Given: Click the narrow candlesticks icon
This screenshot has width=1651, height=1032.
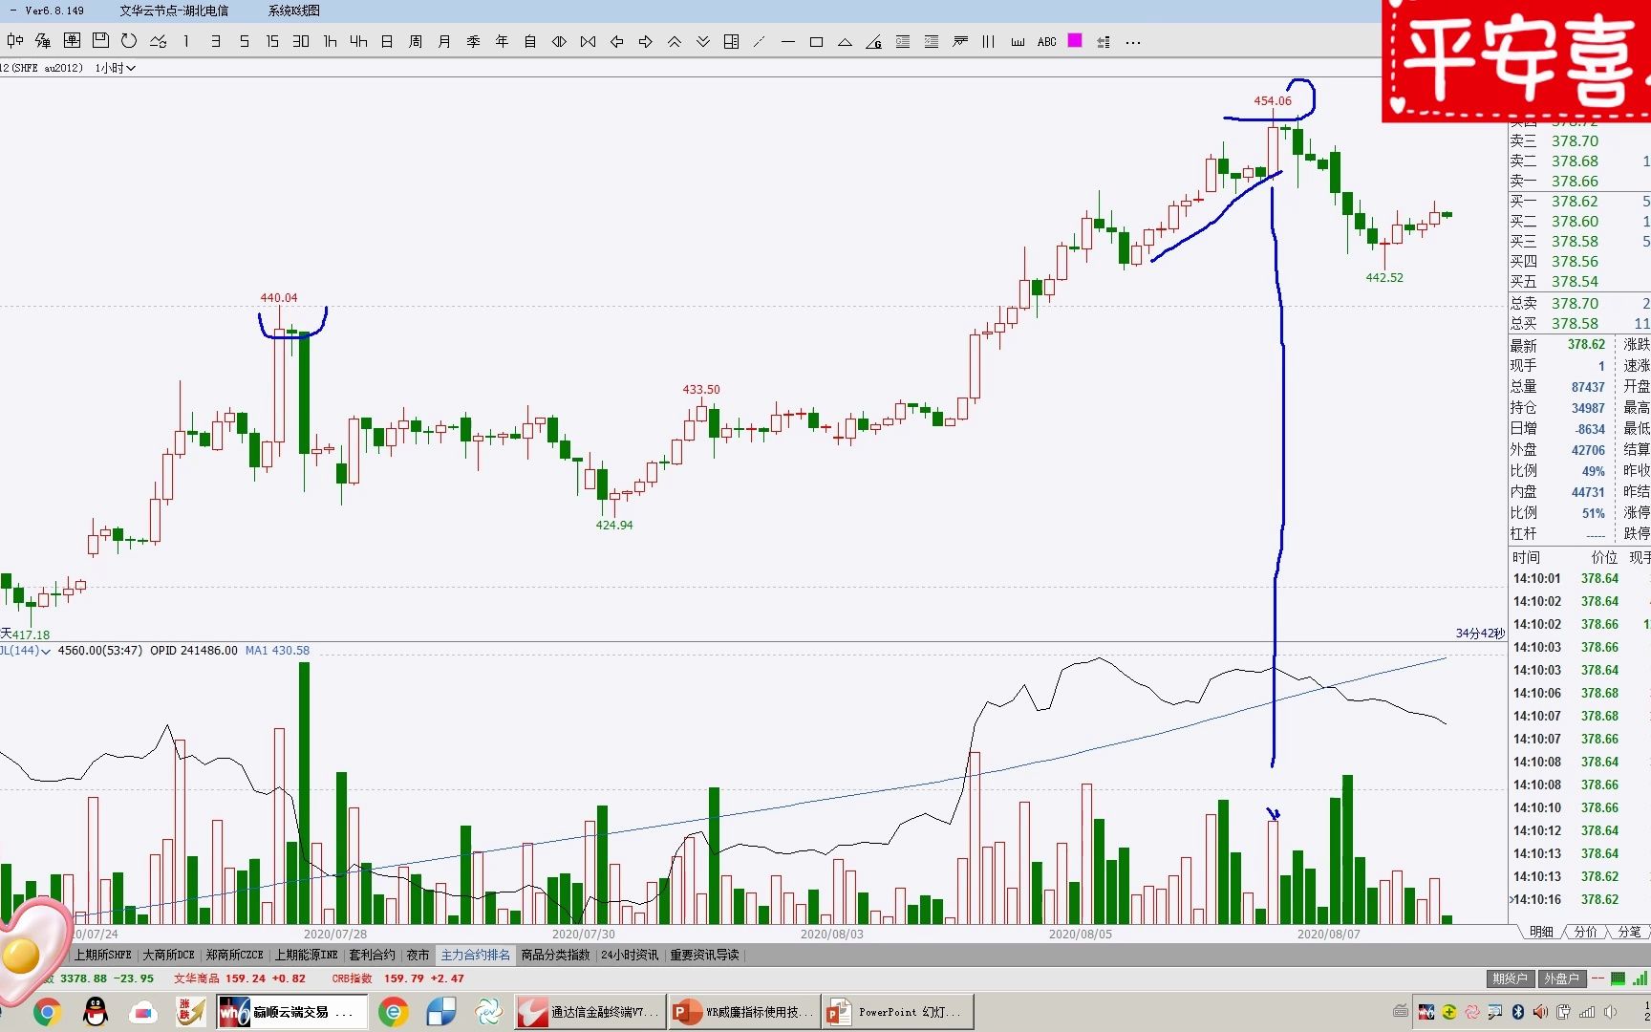Looking at the screenshot, I should tap(588, 41).
